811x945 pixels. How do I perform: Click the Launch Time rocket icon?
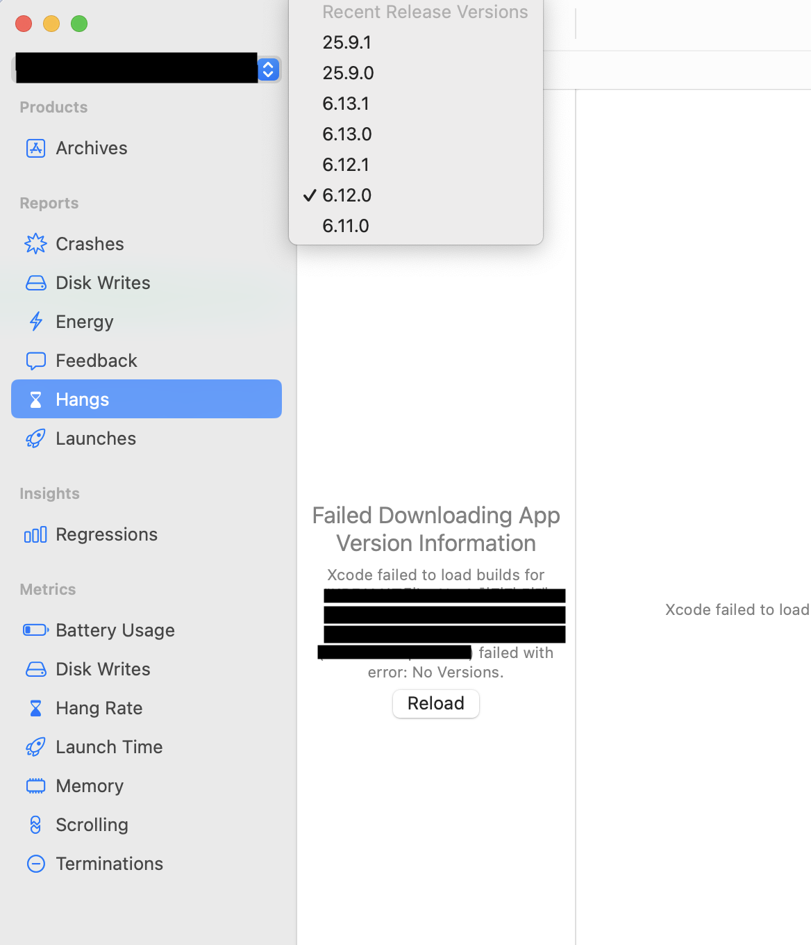(x=35, y=747)
